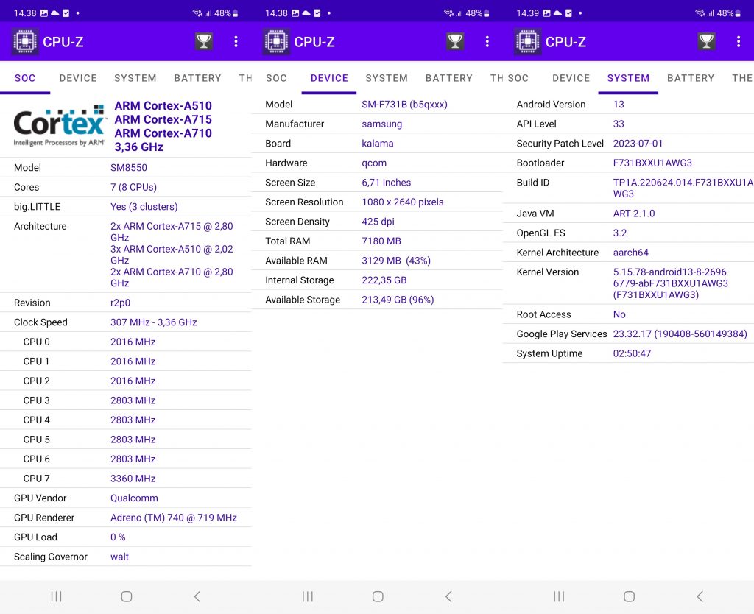Click the '2023-07-01' security patch level

pos(638,144)
